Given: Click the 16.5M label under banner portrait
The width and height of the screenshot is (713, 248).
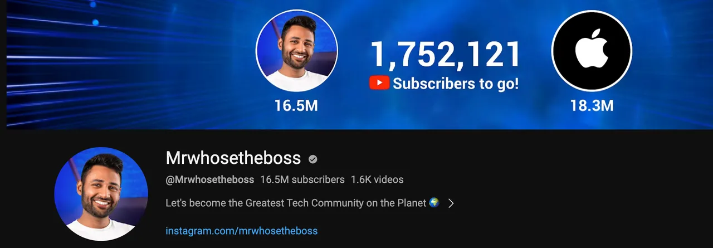Looking at the screenshot, I should [296, 105].
